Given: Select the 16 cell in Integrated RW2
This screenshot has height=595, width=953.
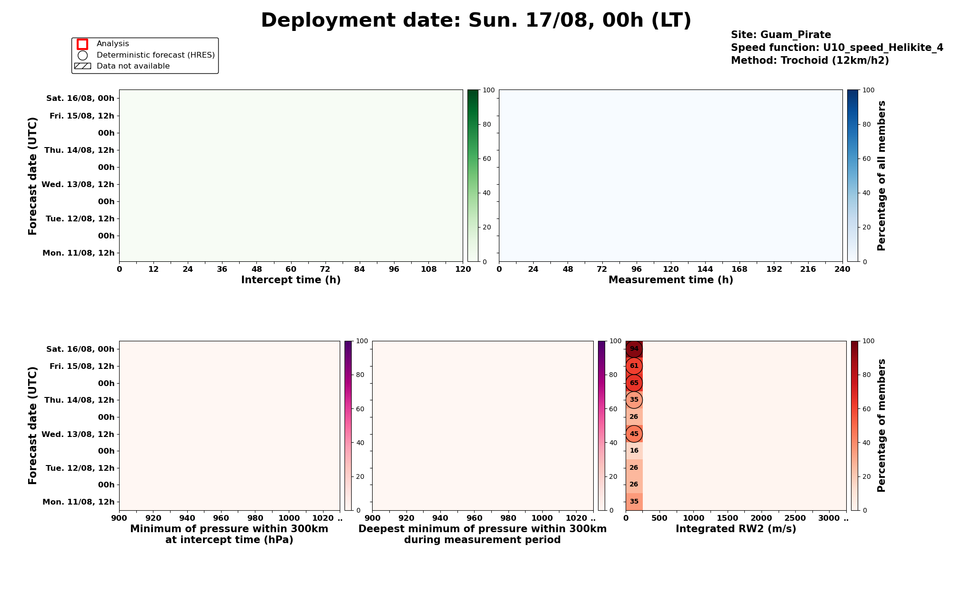Looking at the screenshot, I should [634, 451].
